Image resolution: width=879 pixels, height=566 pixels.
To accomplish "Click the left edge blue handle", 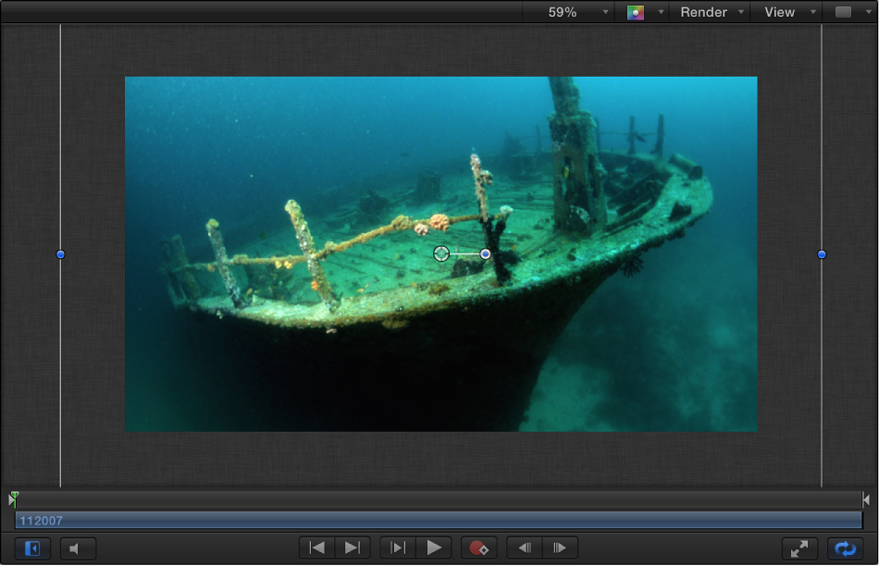I will (61, 254).
